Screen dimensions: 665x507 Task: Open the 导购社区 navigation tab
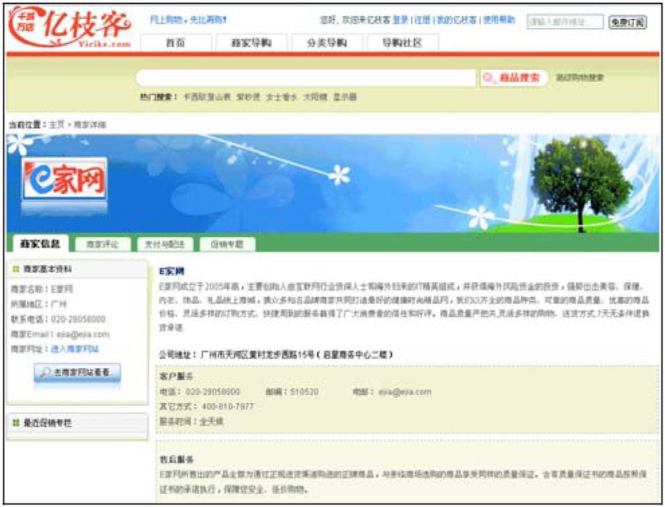[402, 43]
